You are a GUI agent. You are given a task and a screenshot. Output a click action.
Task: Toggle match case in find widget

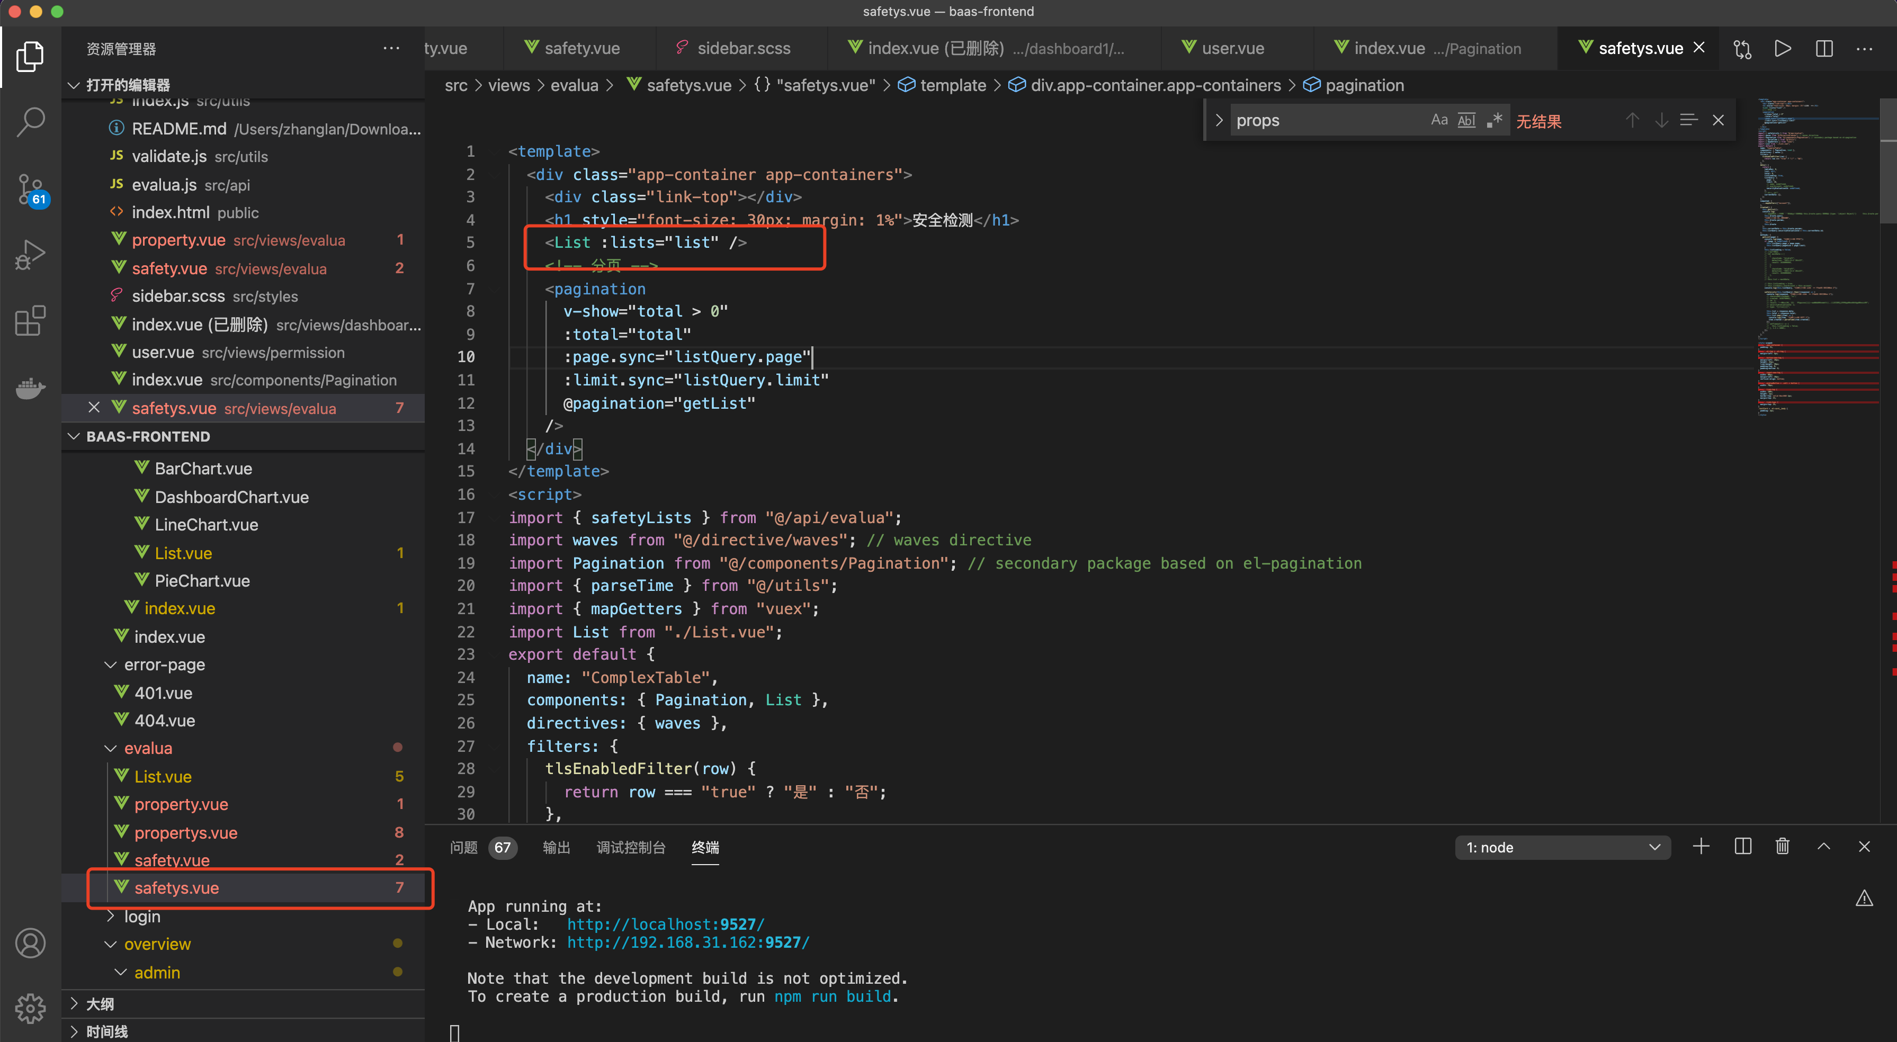[x=1439, y=120]
